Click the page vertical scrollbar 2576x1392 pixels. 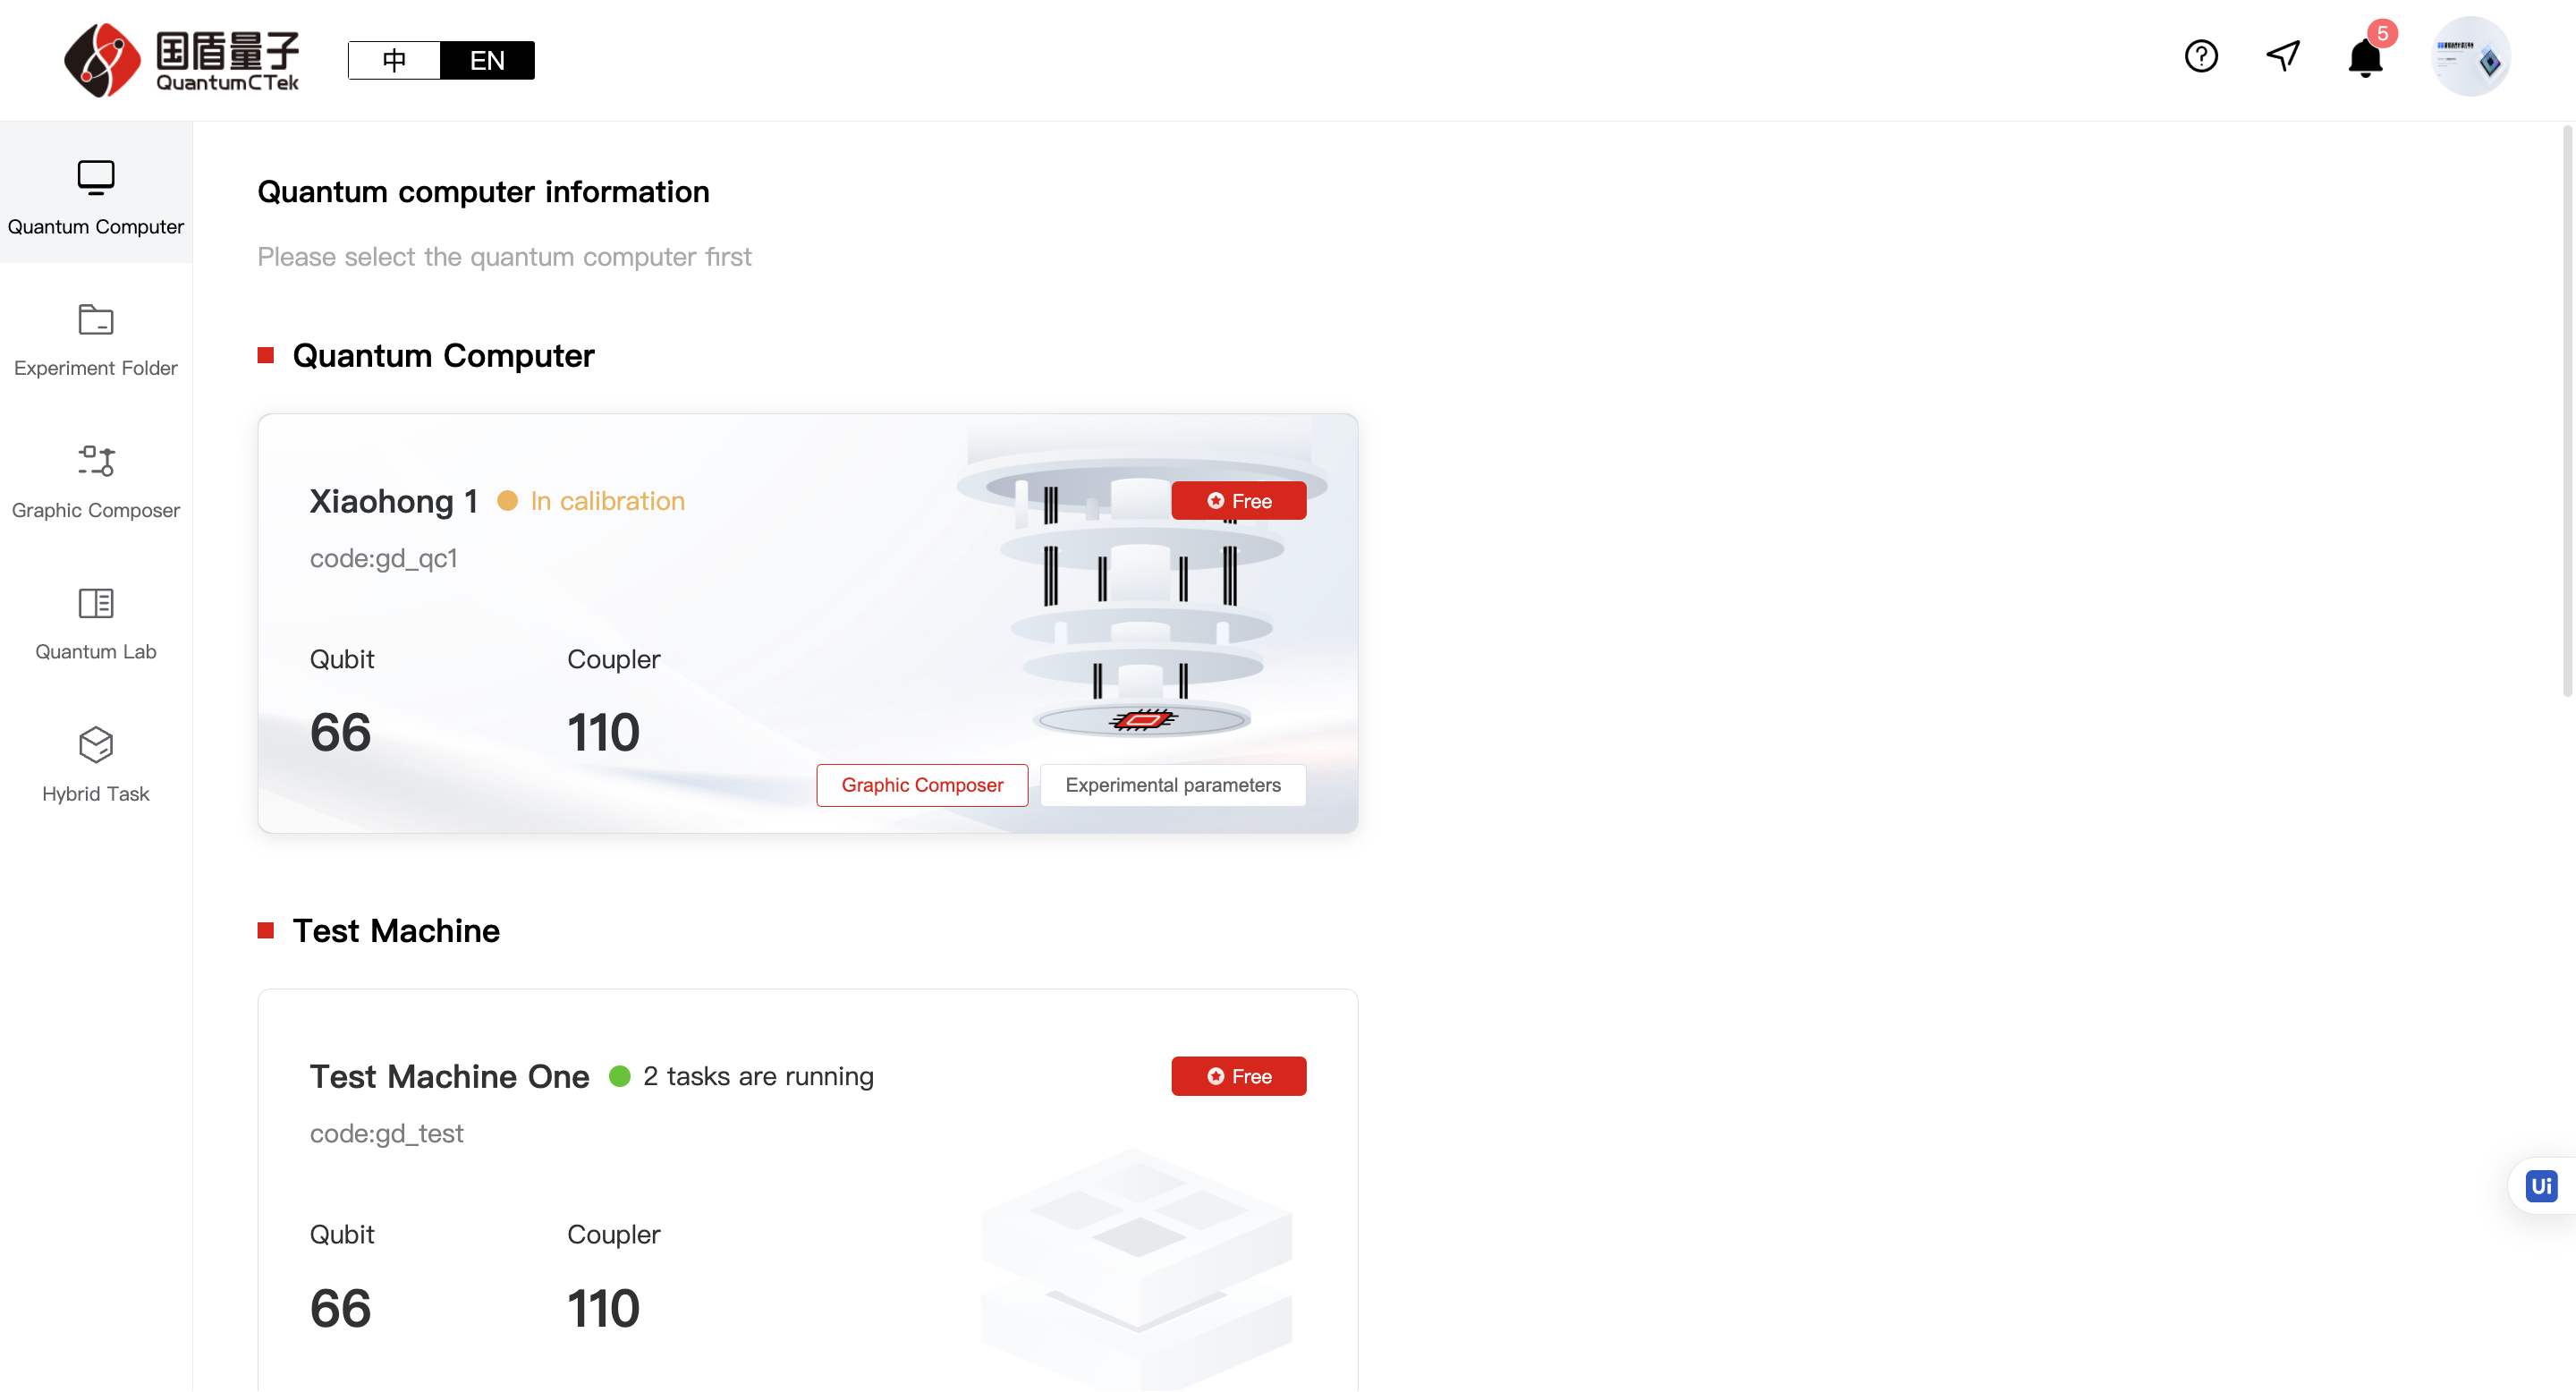pos(2568,410)
